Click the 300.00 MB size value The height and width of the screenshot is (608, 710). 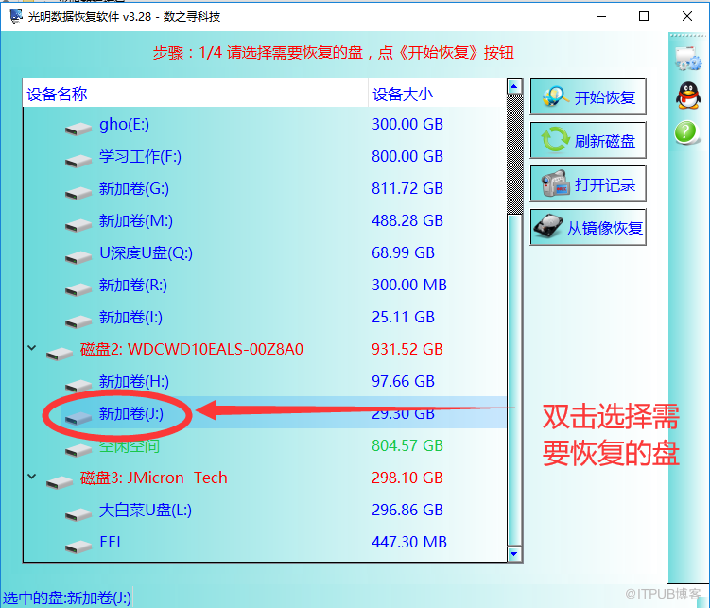pos(409,285)
